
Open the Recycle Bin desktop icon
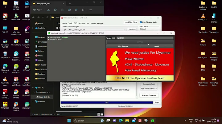5,55
